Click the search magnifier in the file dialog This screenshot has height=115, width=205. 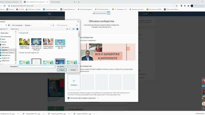point(77,25)
